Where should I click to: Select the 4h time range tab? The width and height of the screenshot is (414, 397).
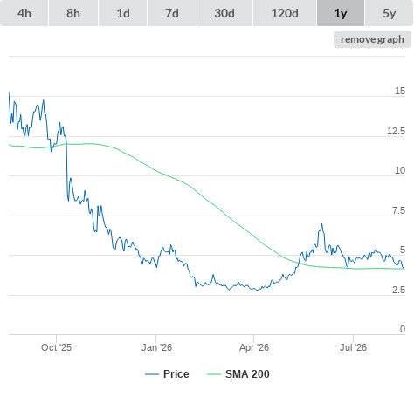coord(24,13)
